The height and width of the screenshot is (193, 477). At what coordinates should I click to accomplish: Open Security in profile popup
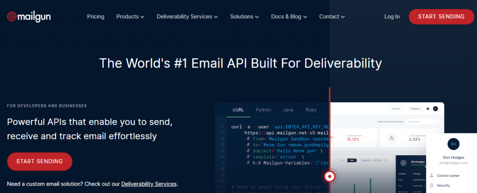(x=443, y=186)
